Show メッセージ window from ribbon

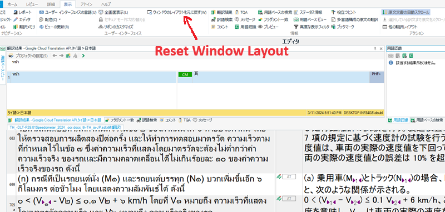pyautogui.click(x=245, y=19)
